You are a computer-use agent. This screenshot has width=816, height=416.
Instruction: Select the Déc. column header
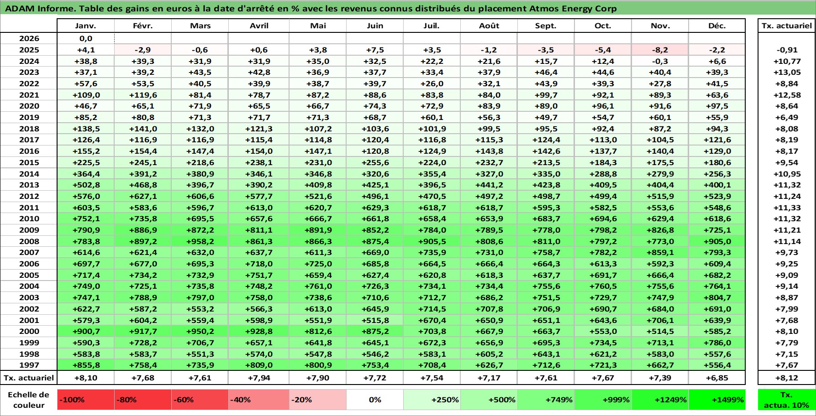coord(717,26)
